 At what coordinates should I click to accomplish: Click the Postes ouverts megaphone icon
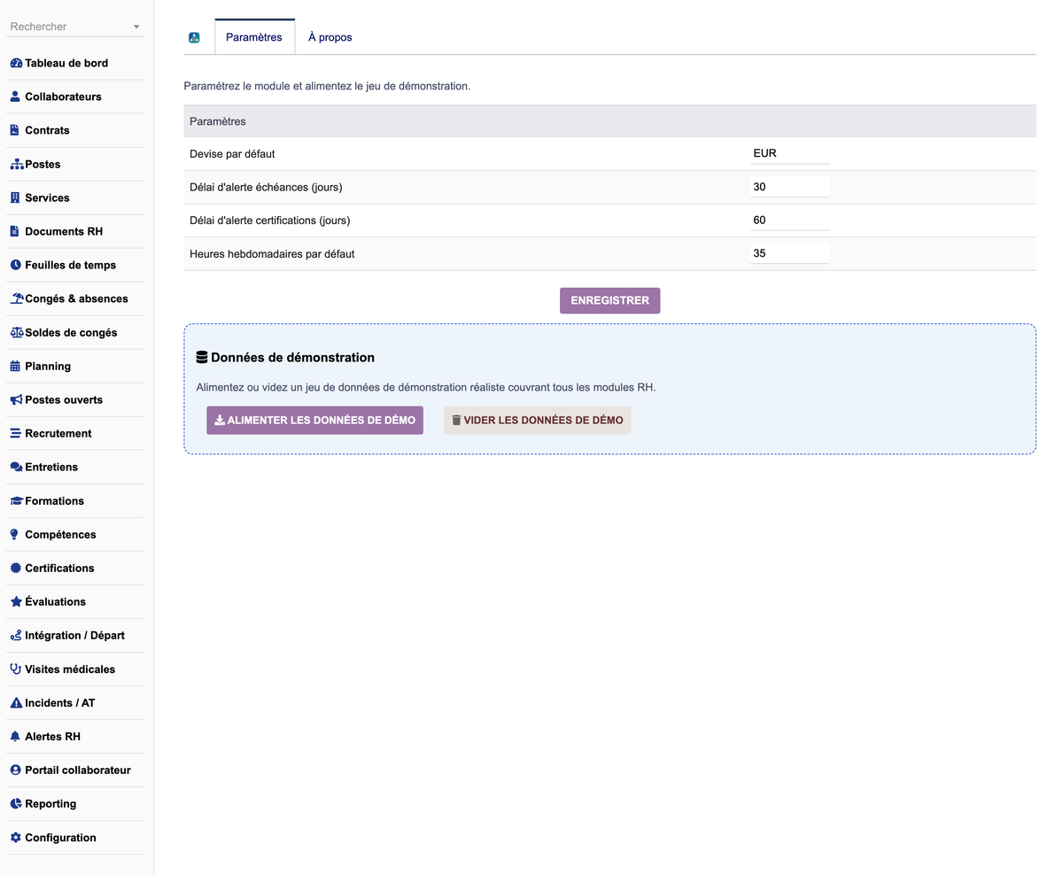pyautogui.click(x=16, y=400)
